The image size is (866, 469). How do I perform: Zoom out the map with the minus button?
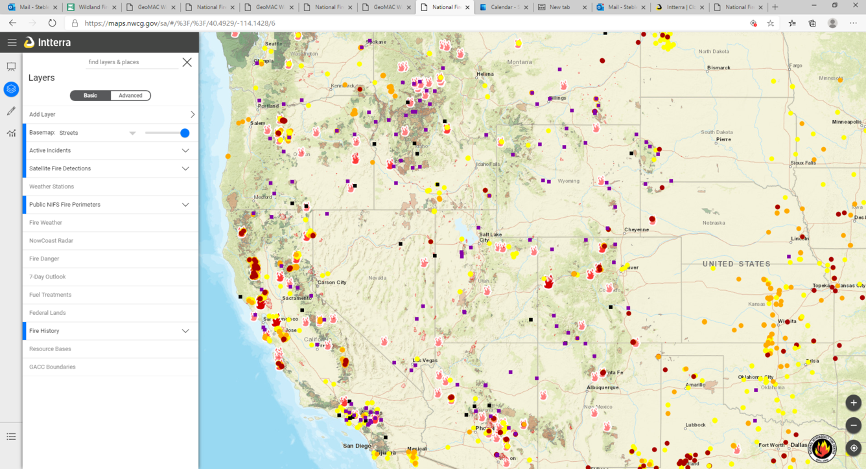click(854, 425)
